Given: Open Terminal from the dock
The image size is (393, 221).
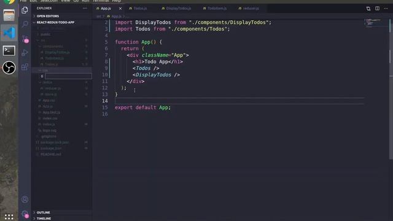Looking at the screenshot, I should [x=9, y=50].
